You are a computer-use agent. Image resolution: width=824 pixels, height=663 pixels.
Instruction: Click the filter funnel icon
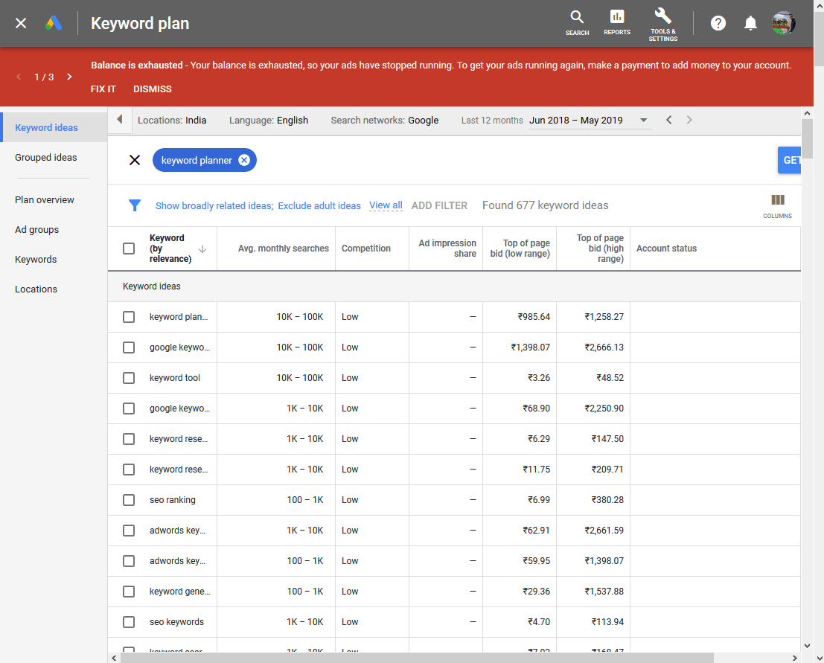pos(135,205)
